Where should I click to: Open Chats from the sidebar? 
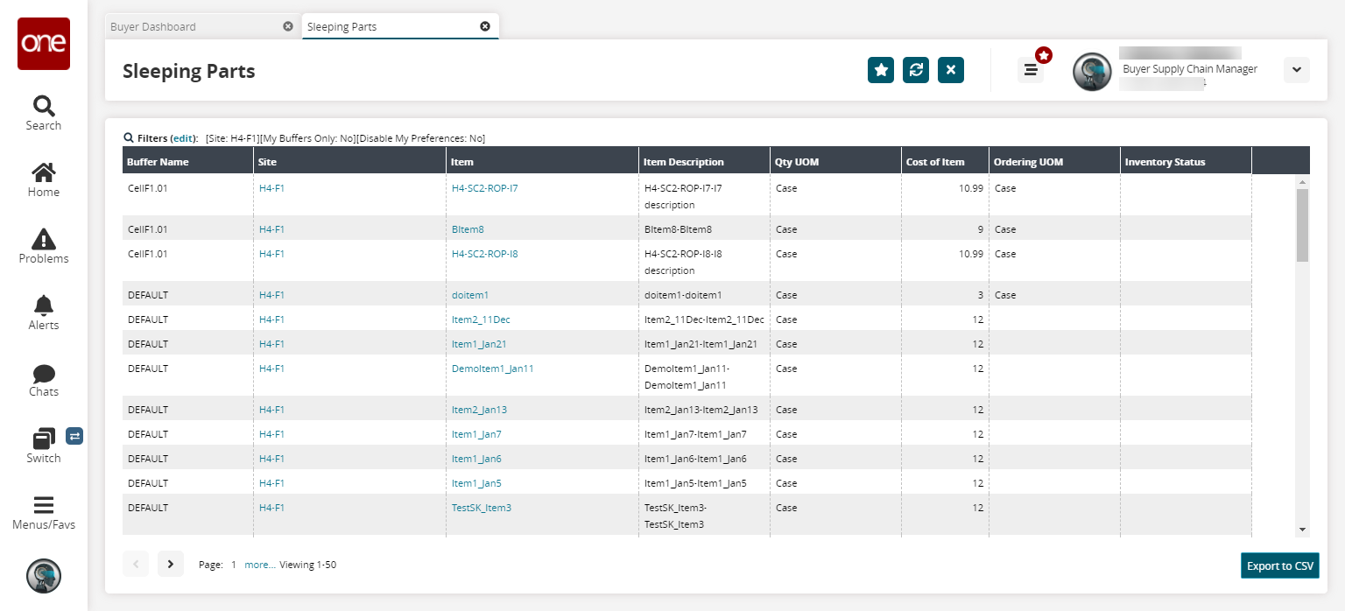44,374
